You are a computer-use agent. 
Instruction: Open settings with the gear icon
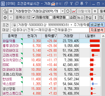coord(5,18)
